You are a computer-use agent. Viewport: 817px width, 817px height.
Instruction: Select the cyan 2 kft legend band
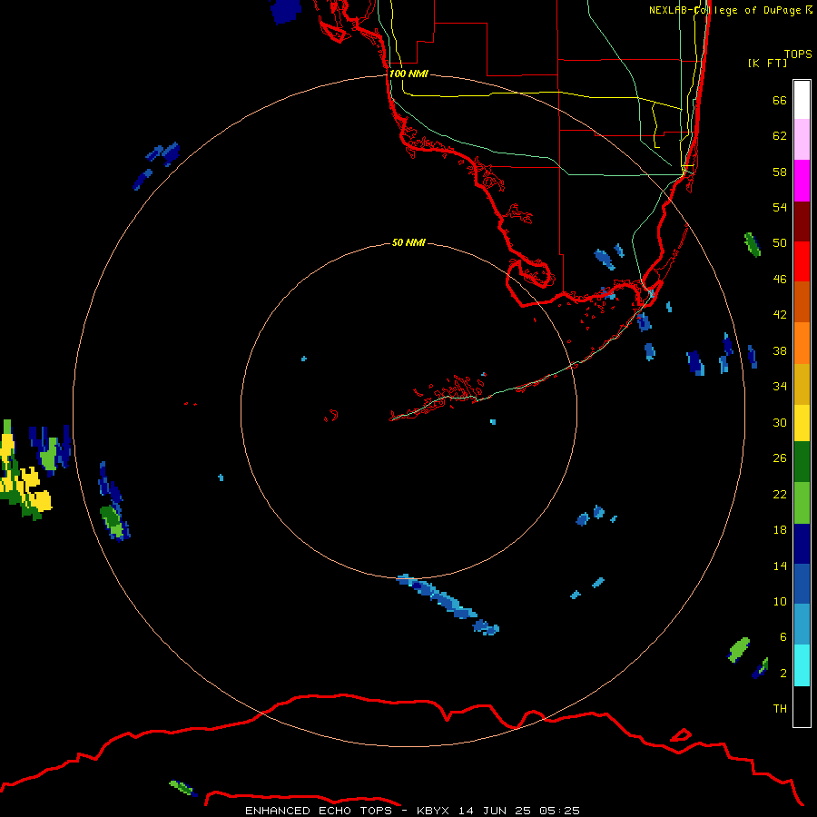tap(802, 665)
